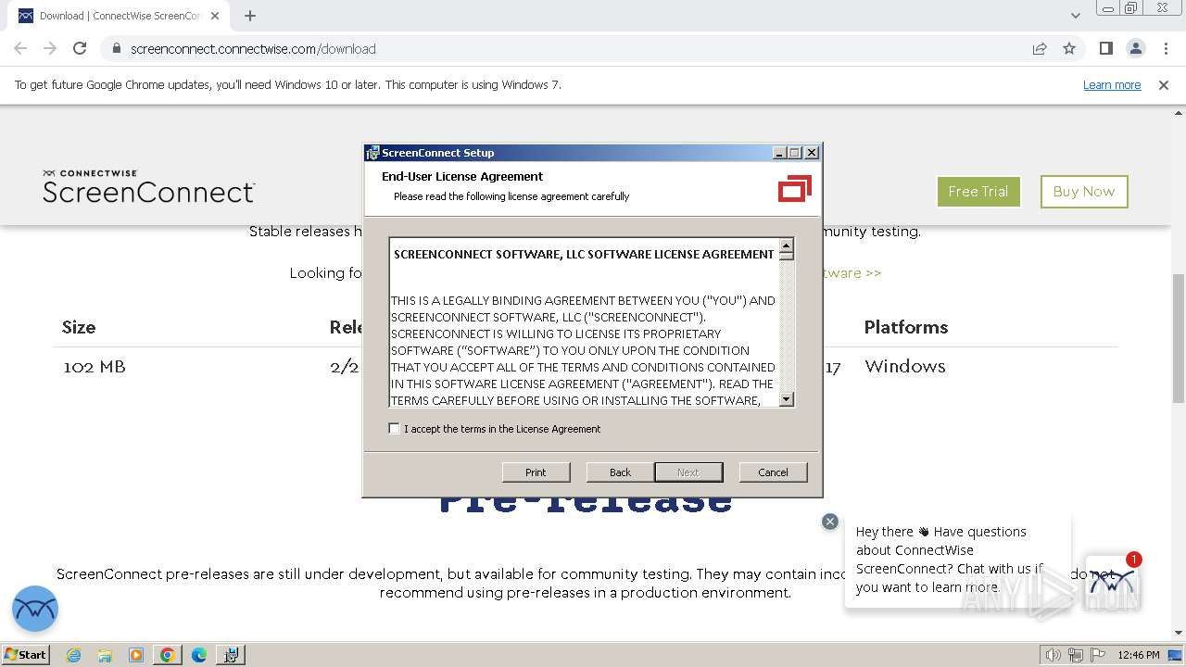The width and height of the screenshot is (1186, 667).
Task: Cancel the ScreenConnect Setup
Action: [x=773, y=472]
